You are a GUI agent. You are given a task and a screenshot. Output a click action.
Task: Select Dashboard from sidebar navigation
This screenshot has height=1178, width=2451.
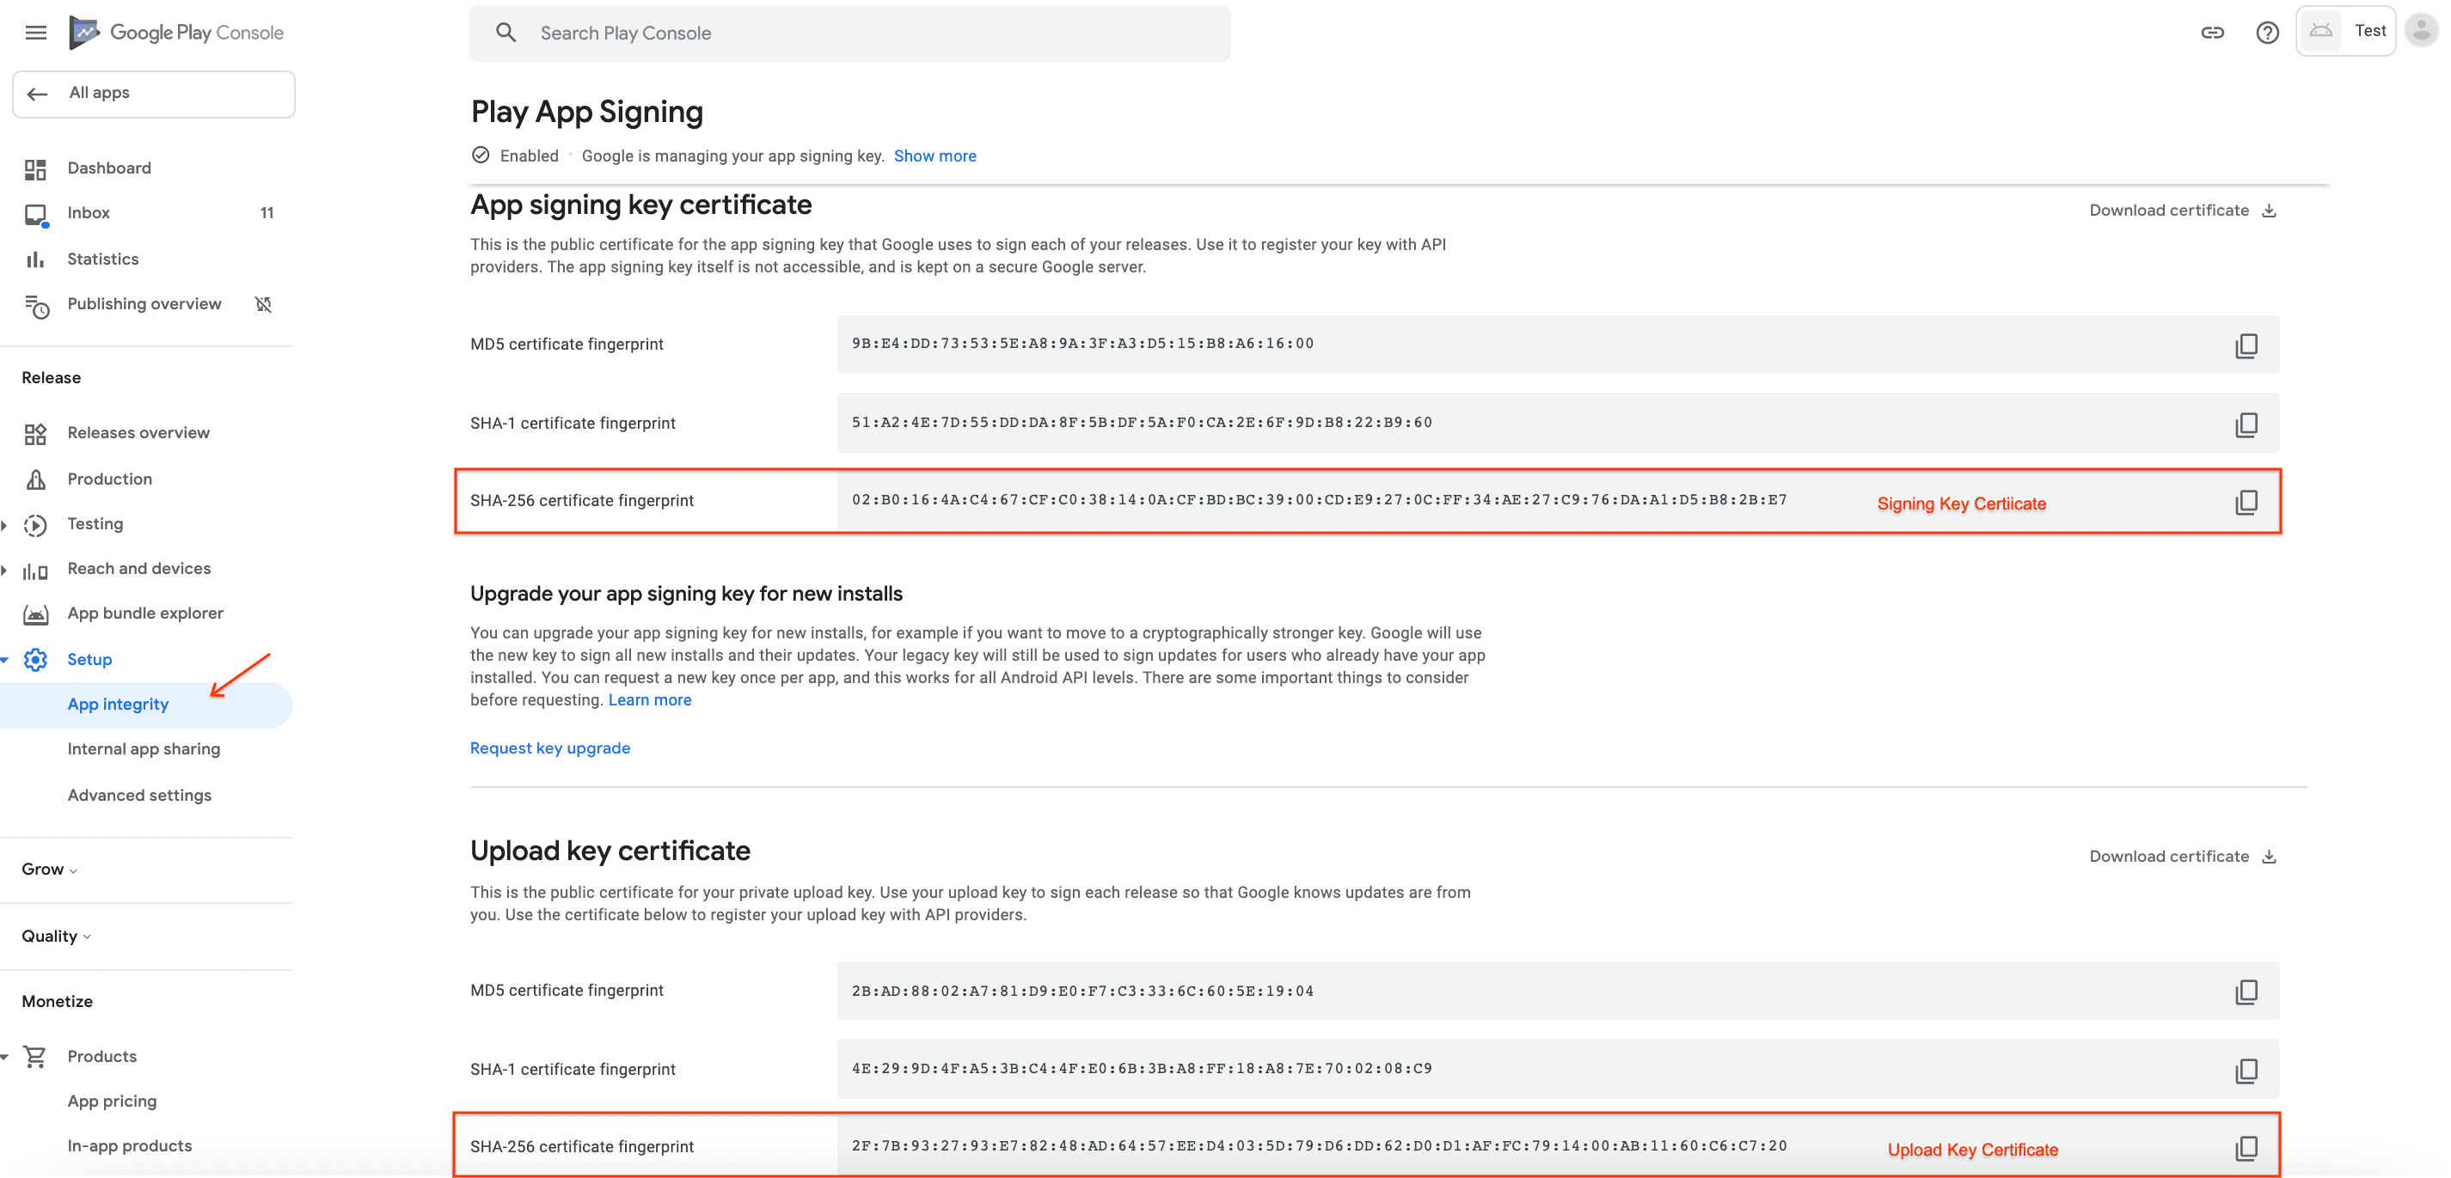tap(107, 168)
